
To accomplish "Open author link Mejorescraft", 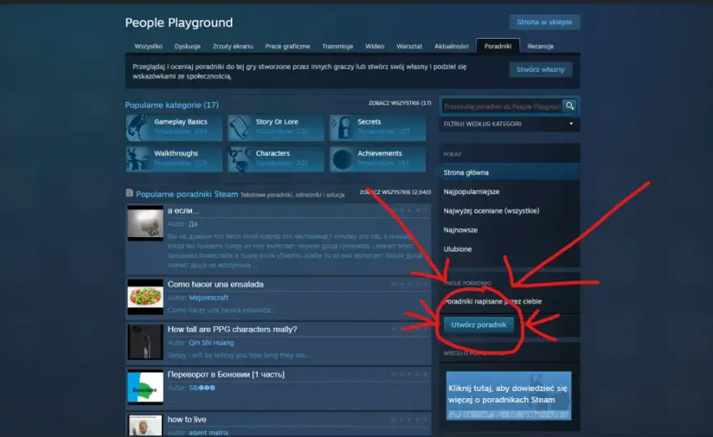I will (208, 298).
